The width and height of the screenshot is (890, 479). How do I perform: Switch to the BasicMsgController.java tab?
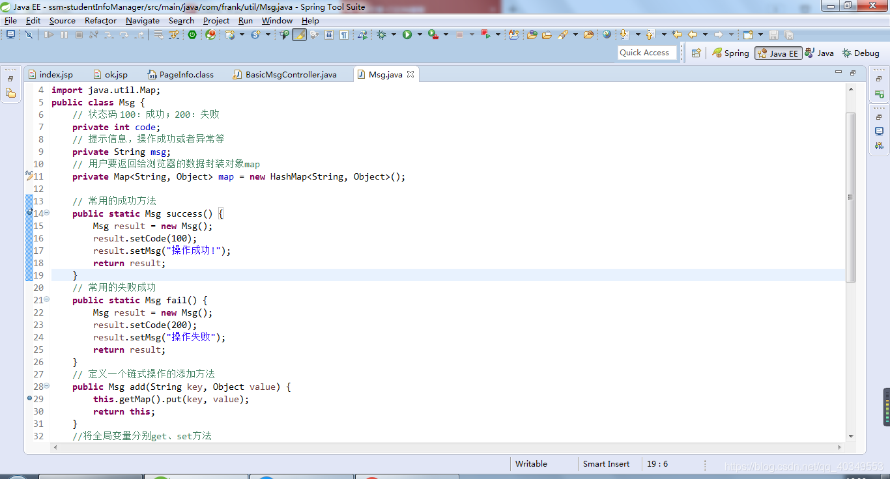[285, 74]
